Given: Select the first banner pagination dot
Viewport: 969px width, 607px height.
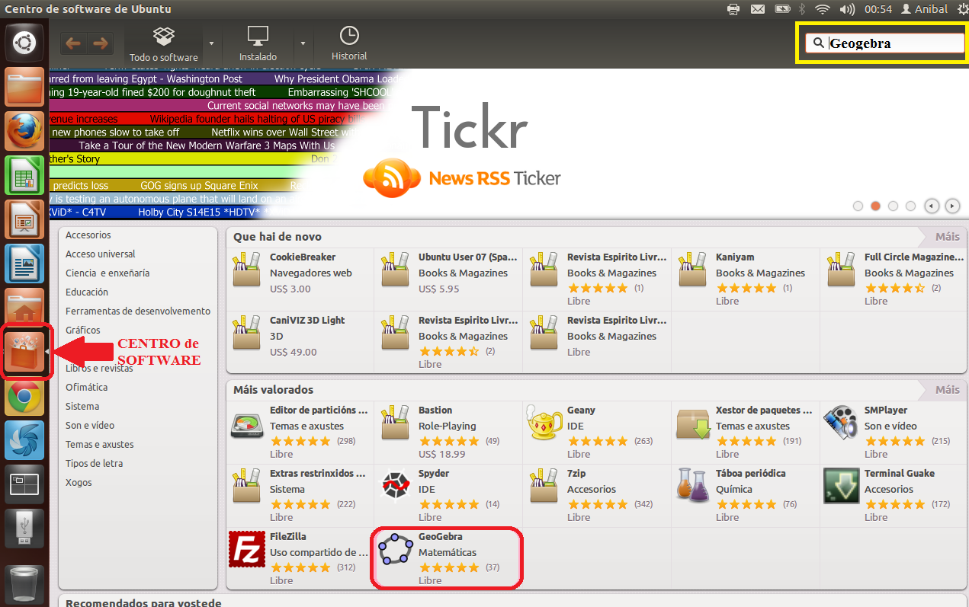Looking at the screenshot, I should tap(858, 206).
